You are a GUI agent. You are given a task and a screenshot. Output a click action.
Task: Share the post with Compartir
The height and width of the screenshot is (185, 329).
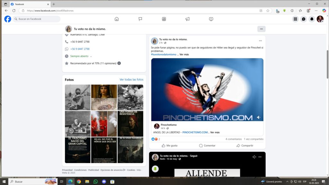click(x=245, y=145)
